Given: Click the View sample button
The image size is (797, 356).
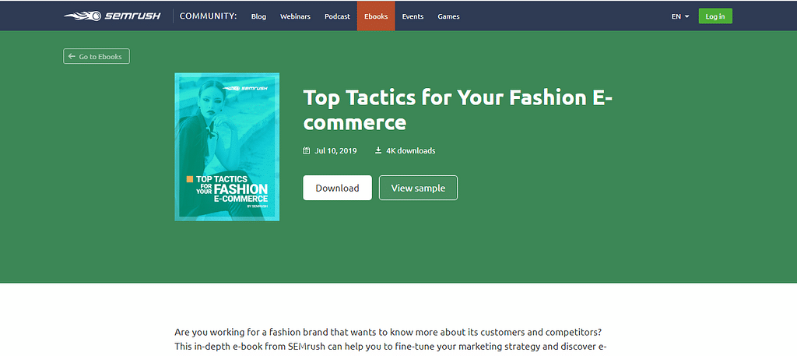Looking at the screenshot, I should tap(418, 188).
